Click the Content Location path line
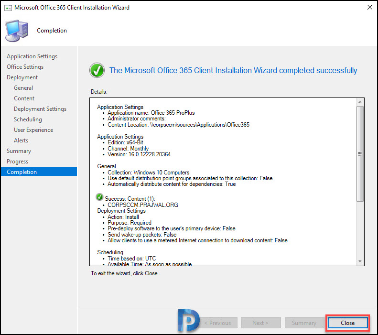The width and height of the screenshot is (378, 335). [178, 125]
